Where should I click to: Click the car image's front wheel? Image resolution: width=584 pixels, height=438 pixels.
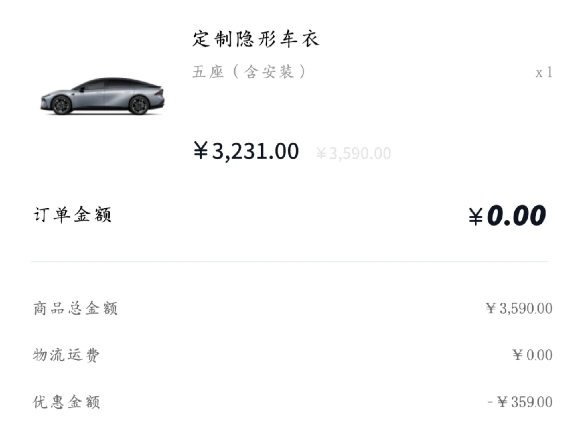click(x=62, y=105)
